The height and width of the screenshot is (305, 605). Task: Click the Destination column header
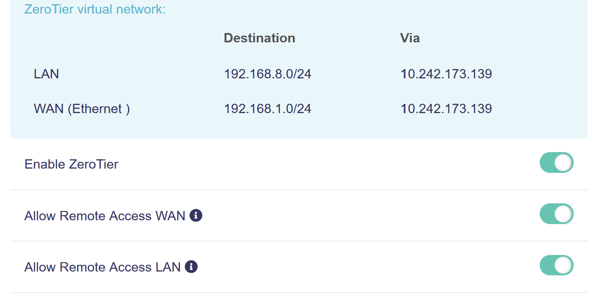click(259, 38)
